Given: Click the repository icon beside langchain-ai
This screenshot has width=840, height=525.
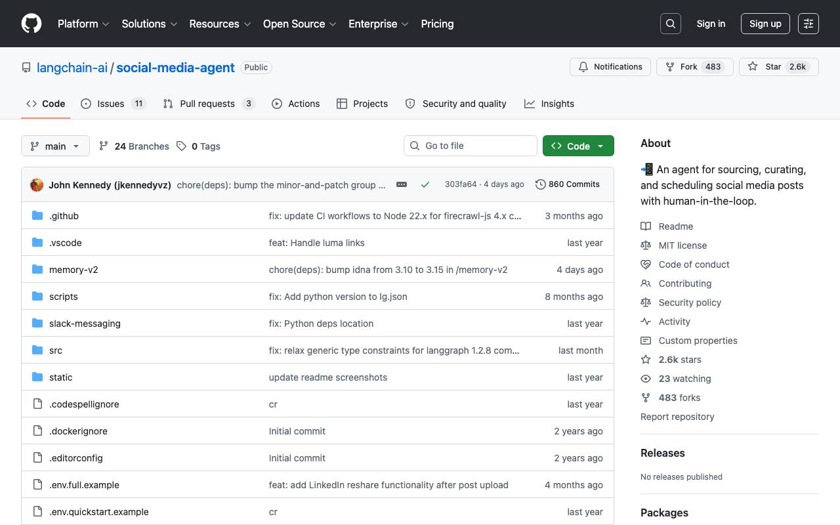Looking at the screenshot, I should click(x=26, y=68).
